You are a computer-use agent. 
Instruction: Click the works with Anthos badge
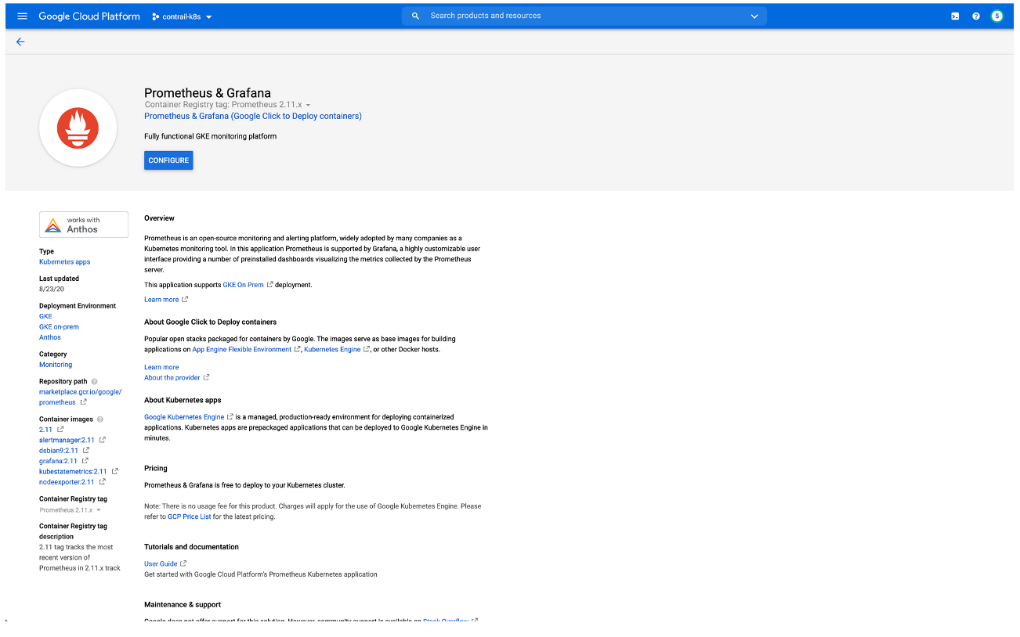point(84,225)
